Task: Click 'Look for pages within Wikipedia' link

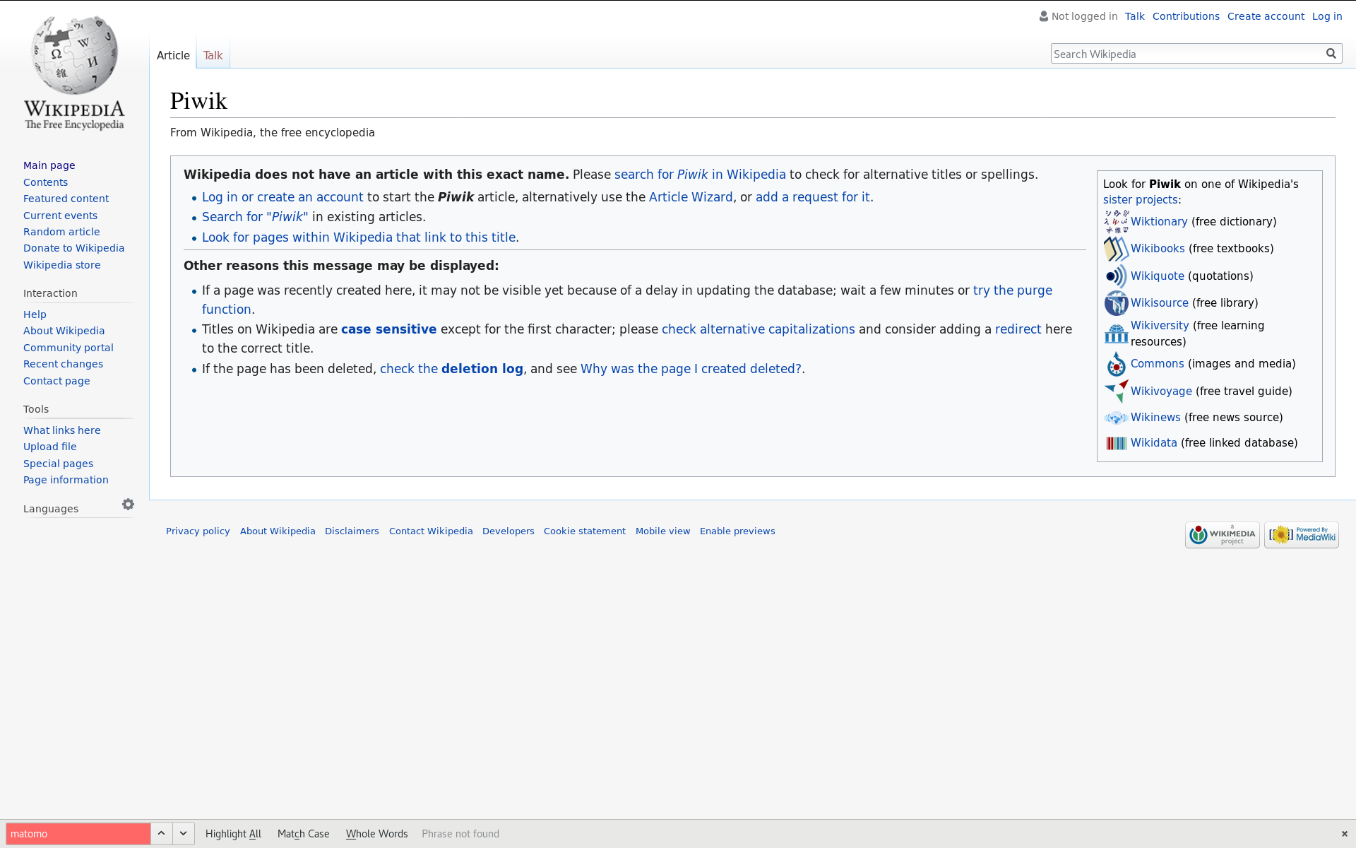Action: tap(359, 237)
